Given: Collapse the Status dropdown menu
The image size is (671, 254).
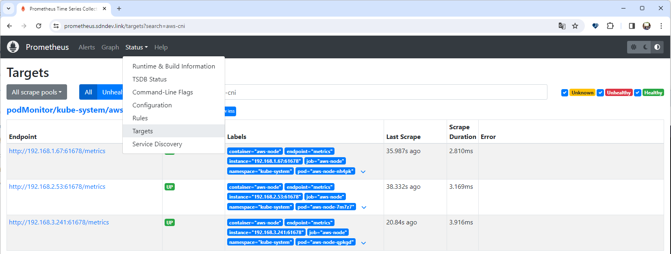Looking at the screenshot, I should [137, 47].
